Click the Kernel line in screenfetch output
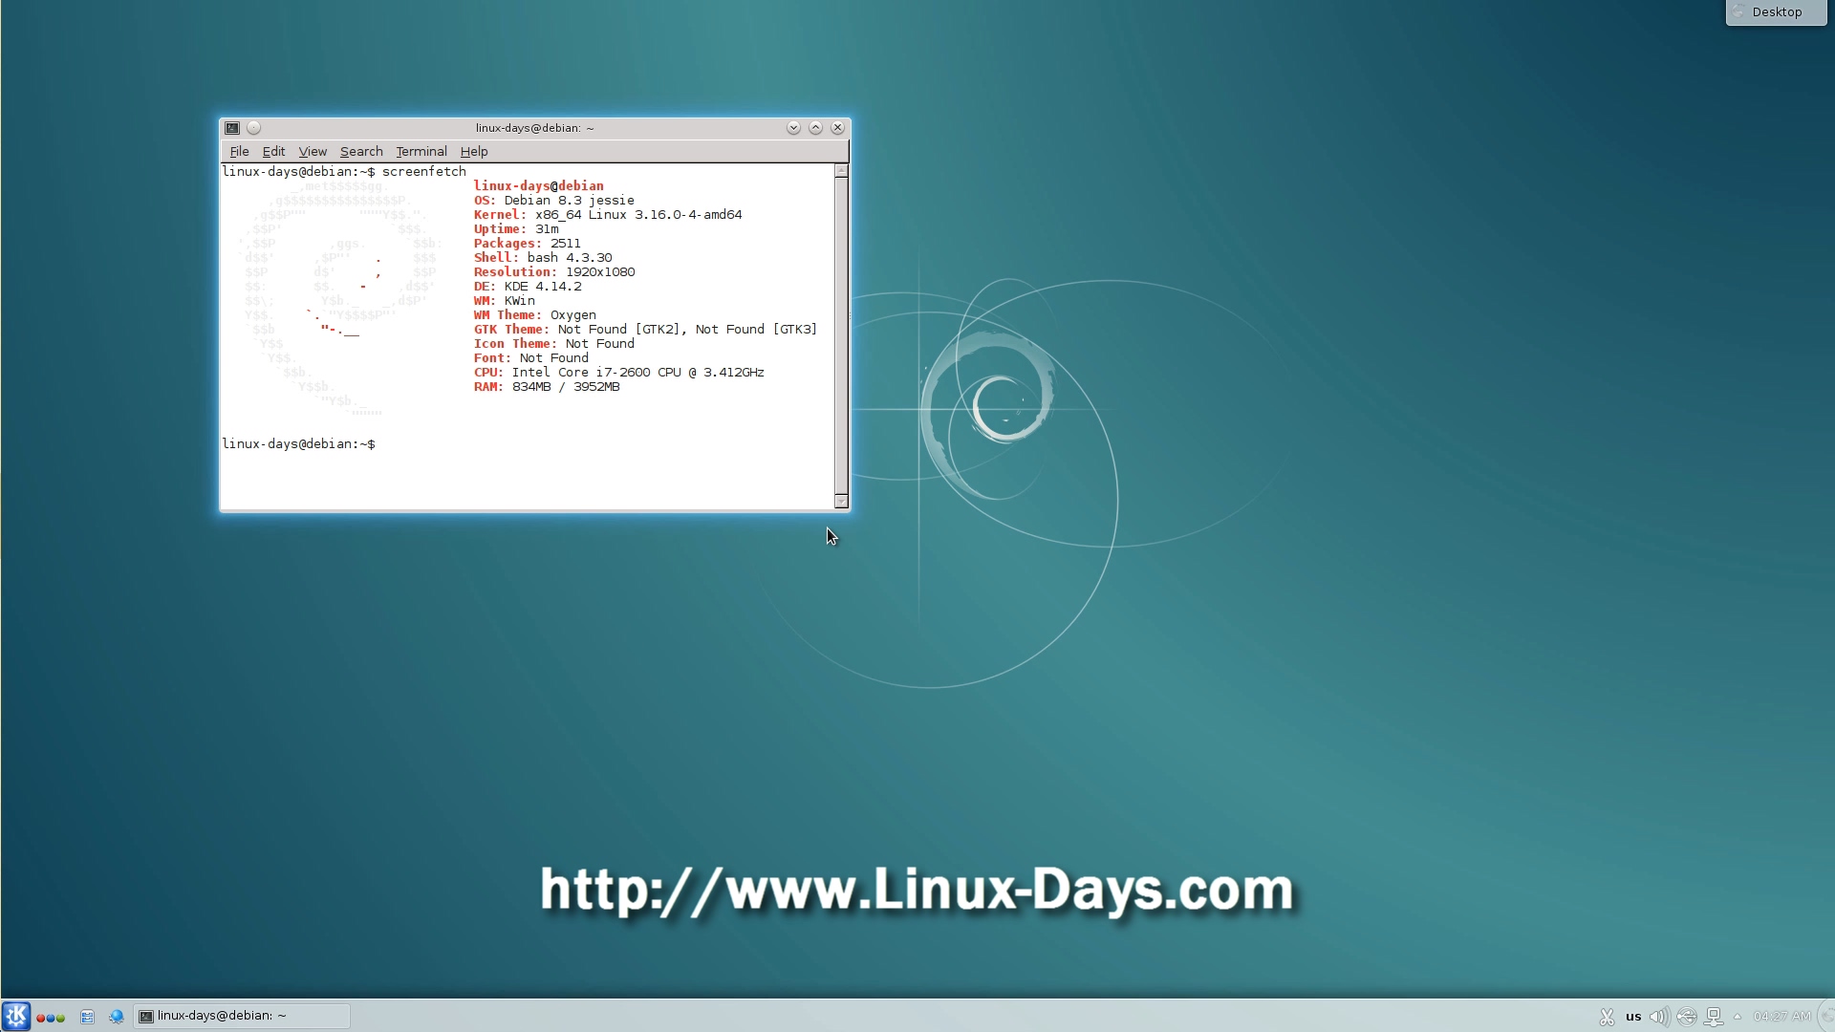 [608, 215]
